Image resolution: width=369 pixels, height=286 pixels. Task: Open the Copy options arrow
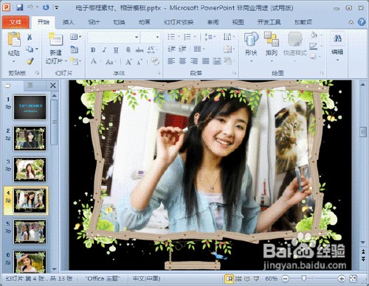pyautogui.click(x=37, y=49)
